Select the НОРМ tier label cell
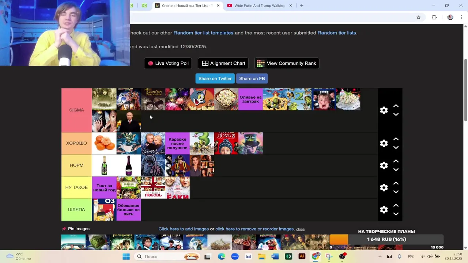The width and height of the screenshot is (468, 263). tap(76, 165)
